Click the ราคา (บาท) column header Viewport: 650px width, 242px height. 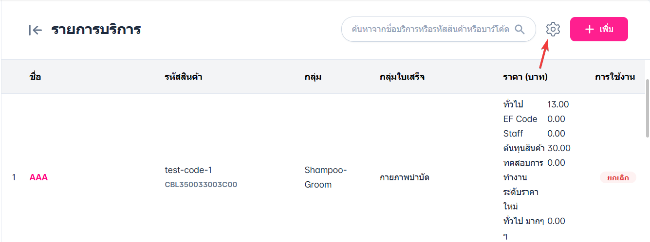(525, 77)
